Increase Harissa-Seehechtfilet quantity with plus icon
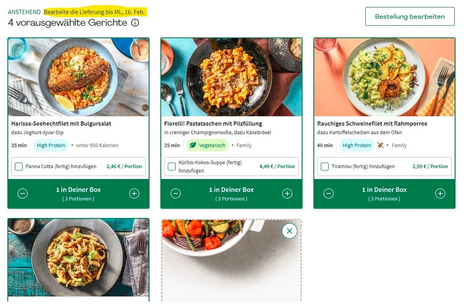 click(x=135, y=193)
